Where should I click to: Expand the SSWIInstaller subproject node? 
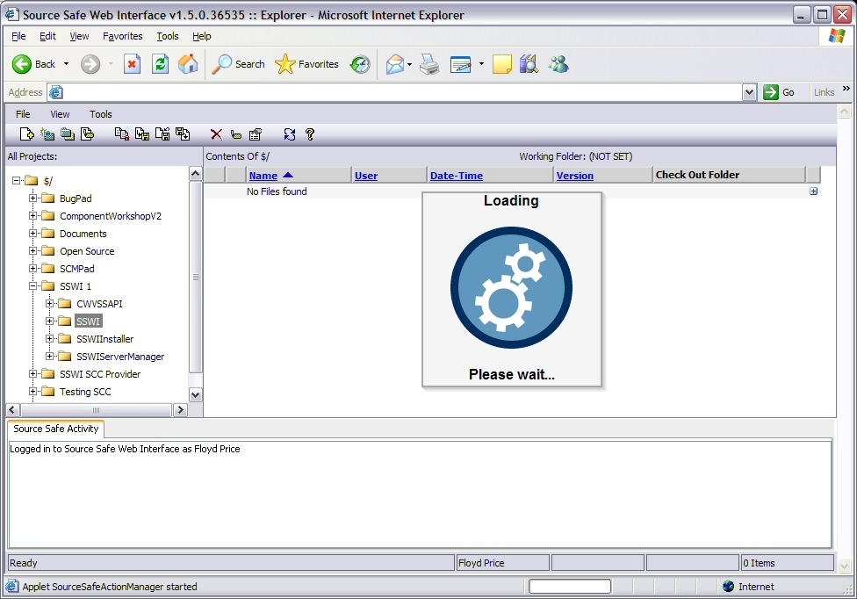pyautogui.click(x=50, y=338)
